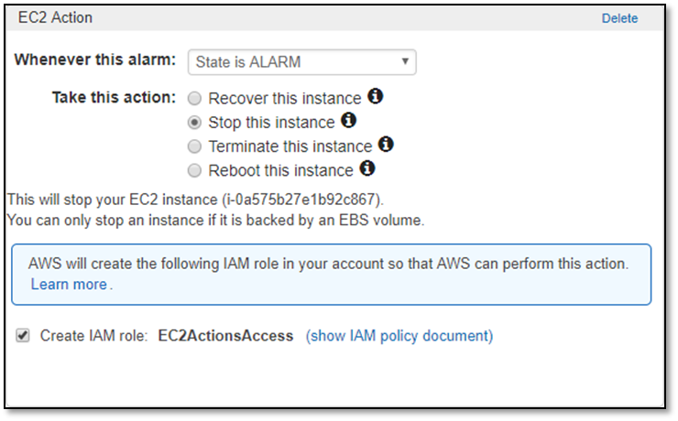Click the info icon beside Reboot this instance
The width and height of the screenshot is (678, 421).
tap(367, 168)
